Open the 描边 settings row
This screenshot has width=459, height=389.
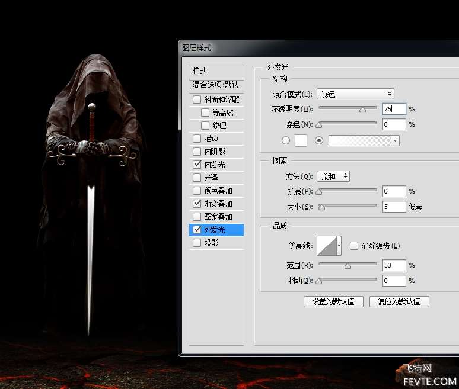(x=216, y=139)
